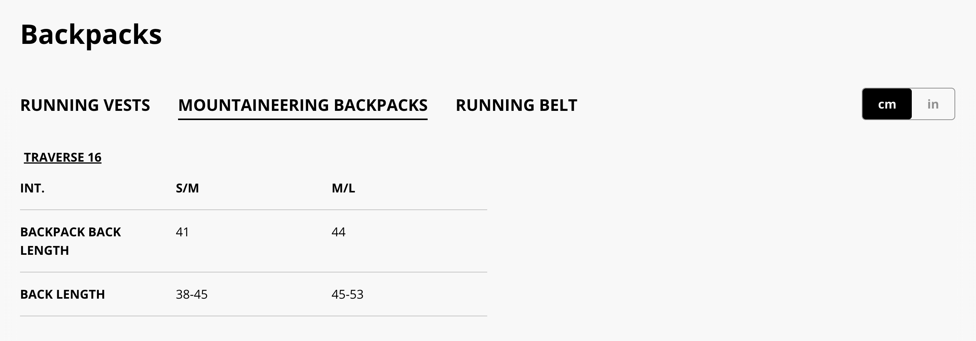The image size is (976, 341).
Task: Open the Running Vests tab
Action: click(x=85, y=105)
